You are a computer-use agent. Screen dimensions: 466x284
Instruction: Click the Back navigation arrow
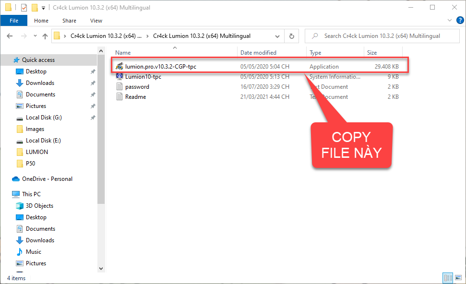point(10,36)
